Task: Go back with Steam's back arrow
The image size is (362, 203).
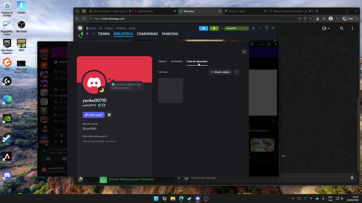Action: [87, 34]
